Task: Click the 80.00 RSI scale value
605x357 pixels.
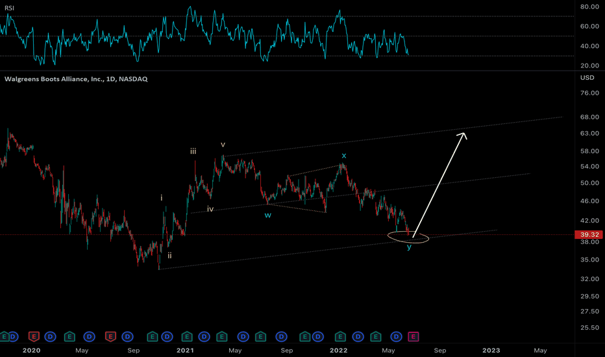Action: pyautogui.click(x=589, y=6)
